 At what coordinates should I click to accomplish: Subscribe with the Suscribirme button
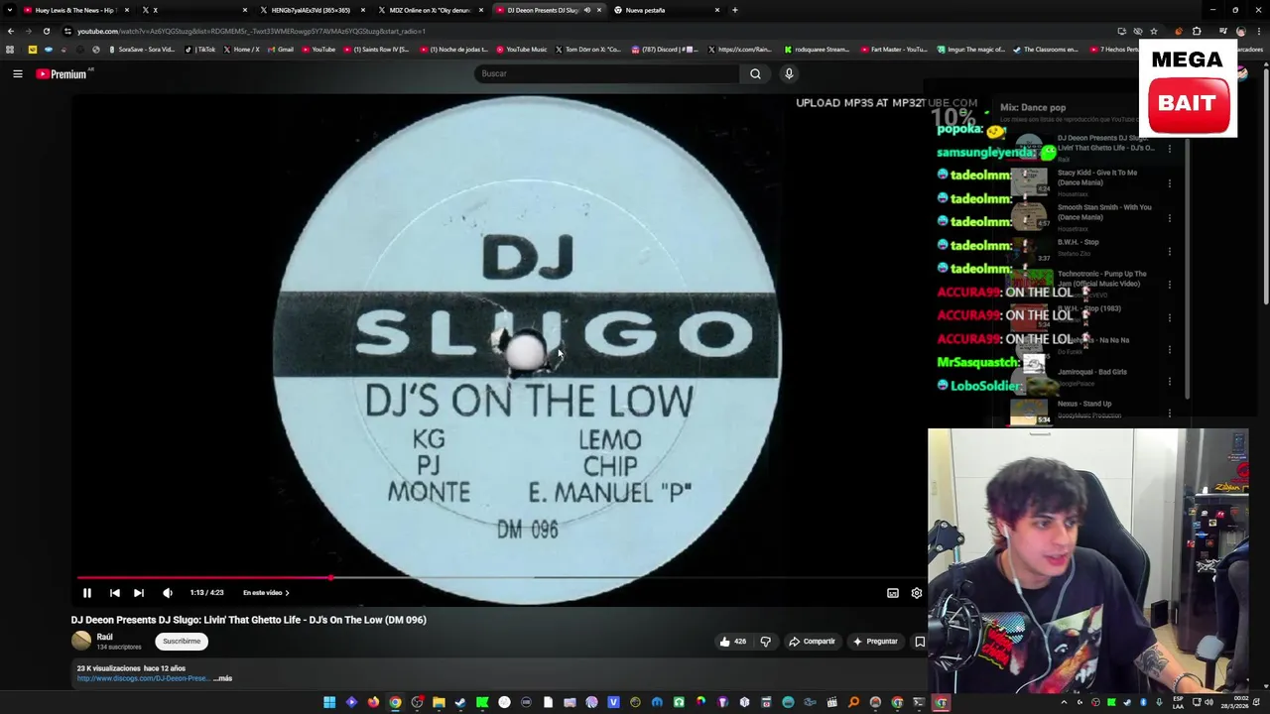point(182,642)
